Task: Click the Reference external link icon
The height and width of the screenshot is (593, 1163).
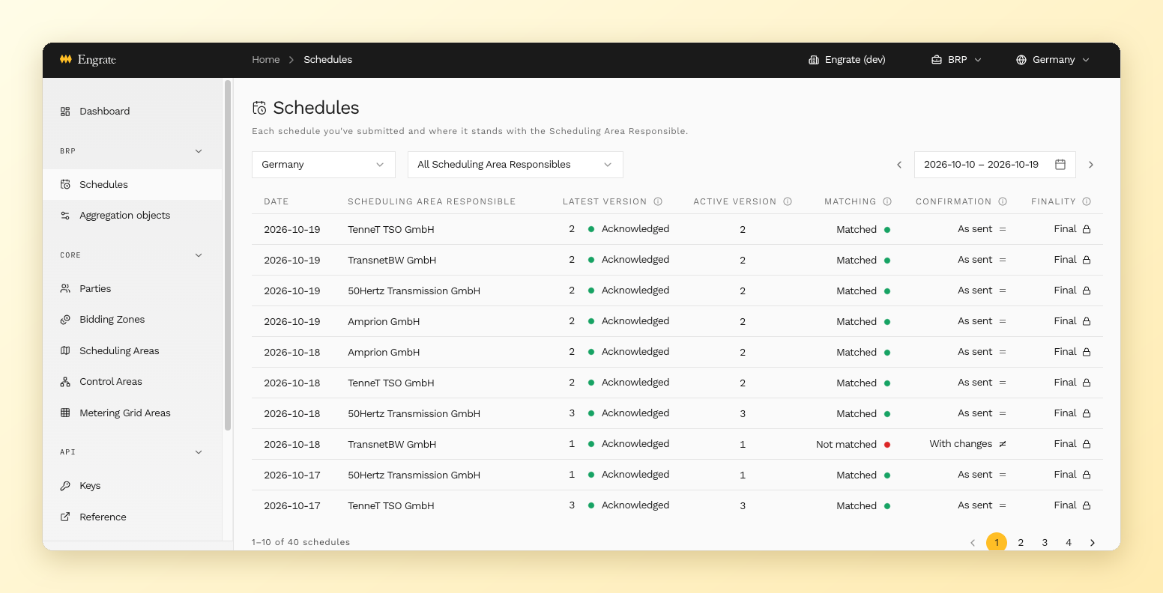Action: click(x=65, y=517)
